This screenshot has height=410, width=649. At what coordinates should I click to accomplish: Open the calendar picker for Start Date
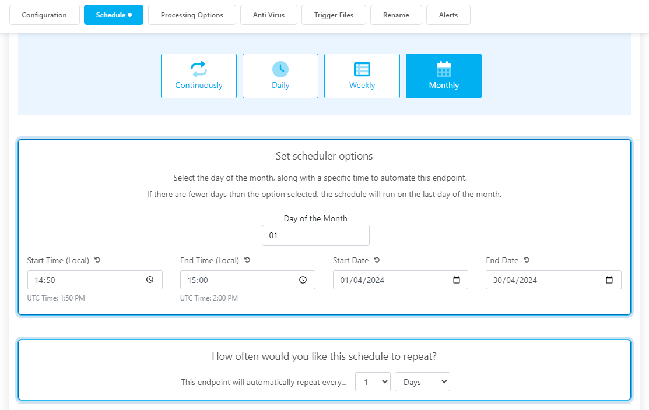(457, 280)
